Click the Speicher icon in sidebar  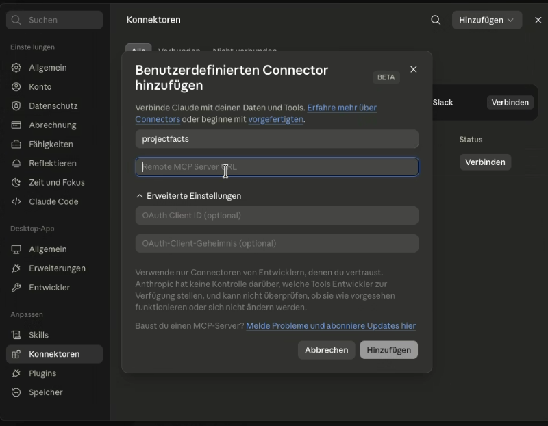pyautogui.click(x=16, y=392)
